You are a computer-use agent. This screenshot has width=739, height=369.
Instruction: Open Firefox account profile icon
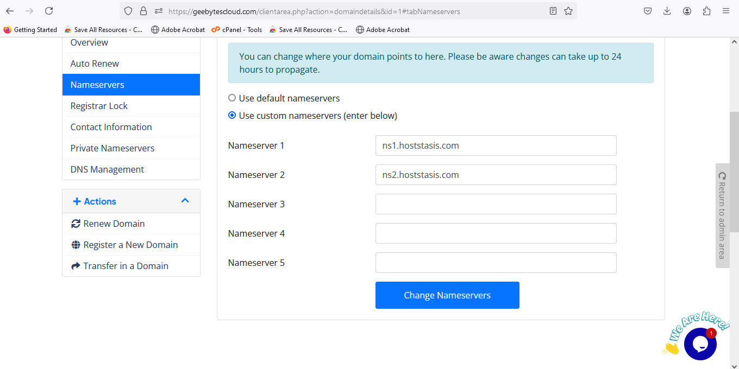687,11
